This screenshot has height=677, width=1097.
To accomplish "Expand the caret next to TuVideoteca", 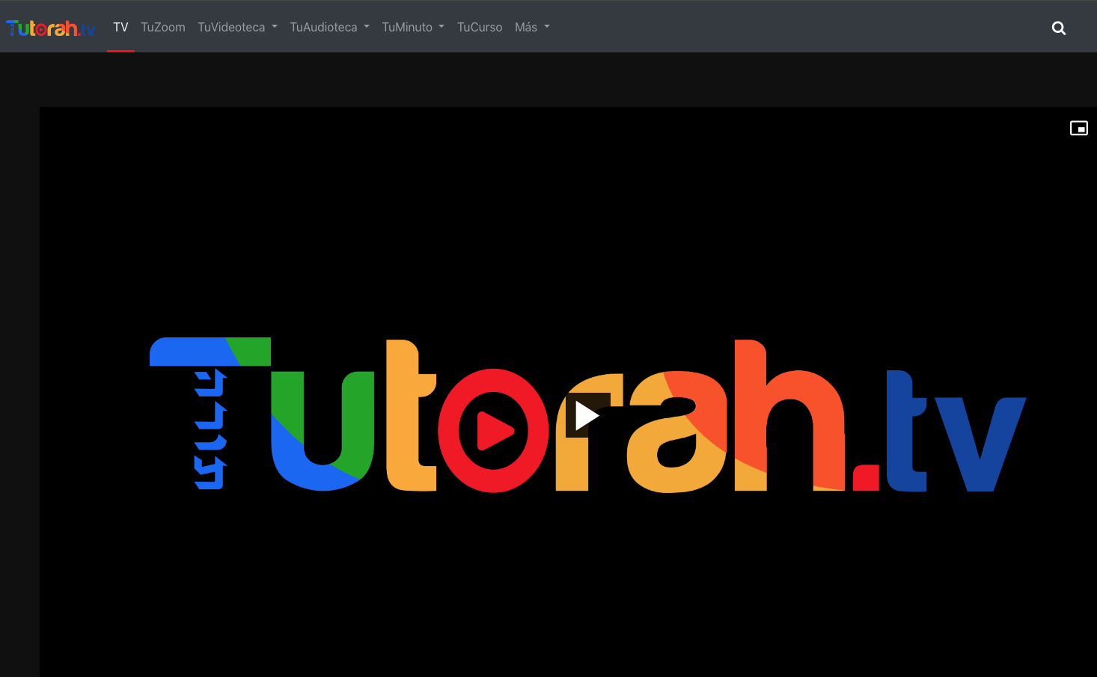I will 275,27.
